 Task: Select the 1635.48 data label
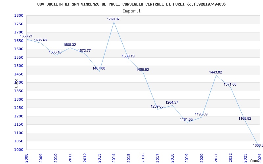coord(40,40)
